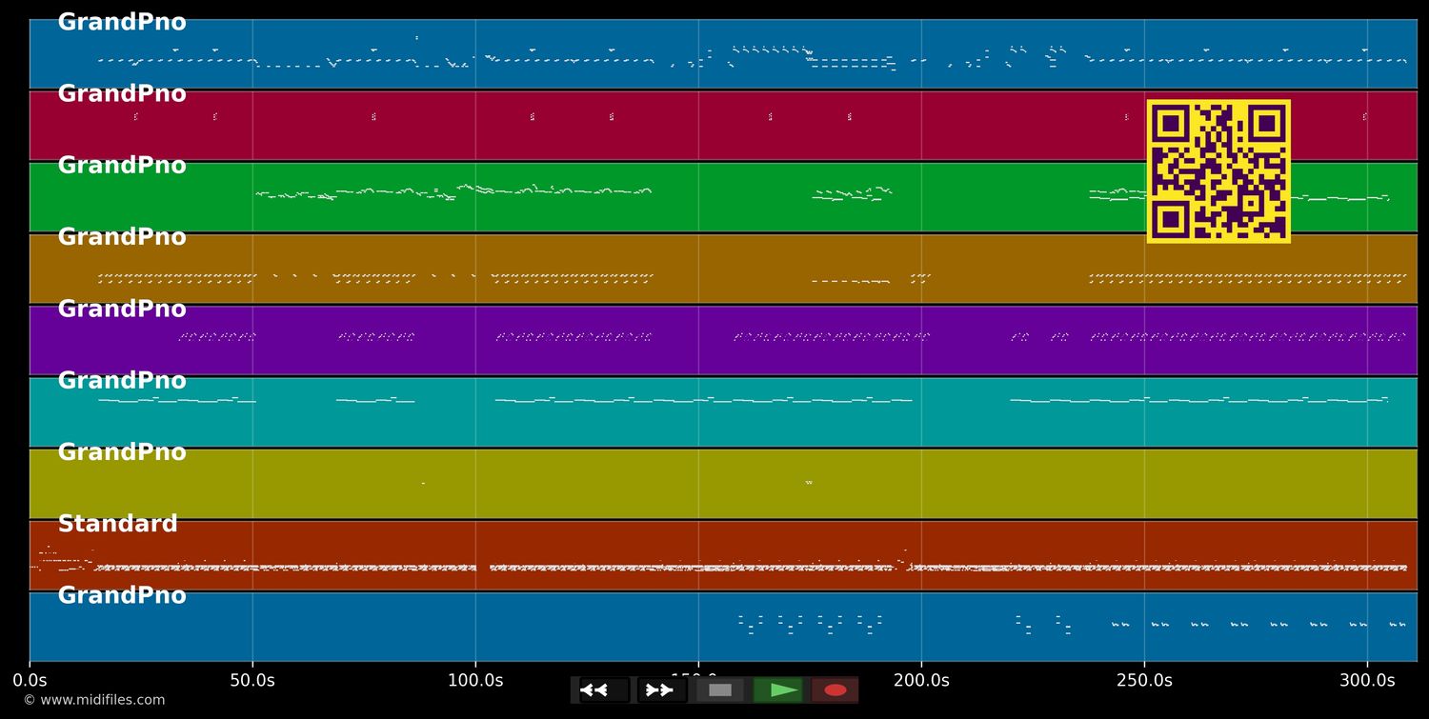Click the 150.0s position on the timeline
Image resolution: width=1429 pixels, height=719 pixels.
tap(698, 680)
